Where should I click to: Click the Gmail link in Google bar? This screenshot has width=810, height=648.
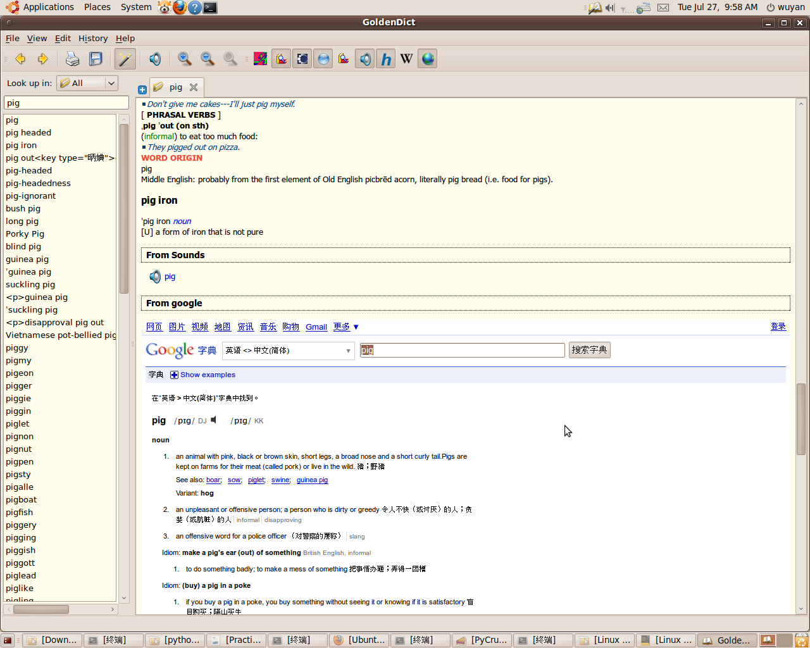tap(316, 327)
